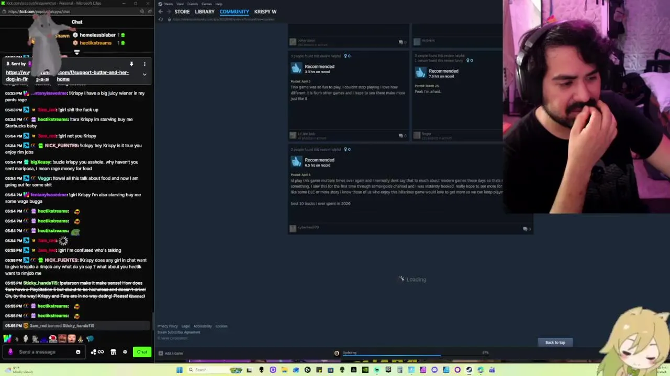This screenshot has height=376, width=670.
Task: Click thumbs up on 3.3 hrs review
Action: [x=297, y=68]
